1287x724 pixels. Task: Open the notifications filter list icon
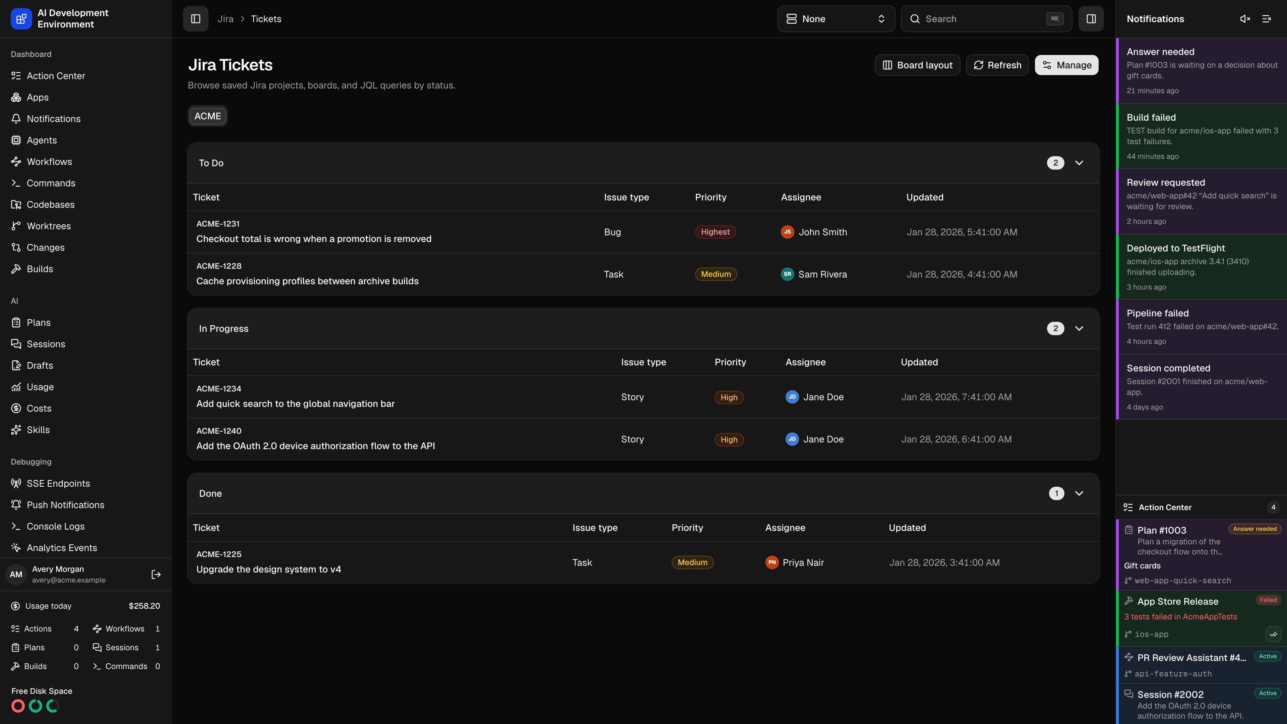tap(1267, 19)
